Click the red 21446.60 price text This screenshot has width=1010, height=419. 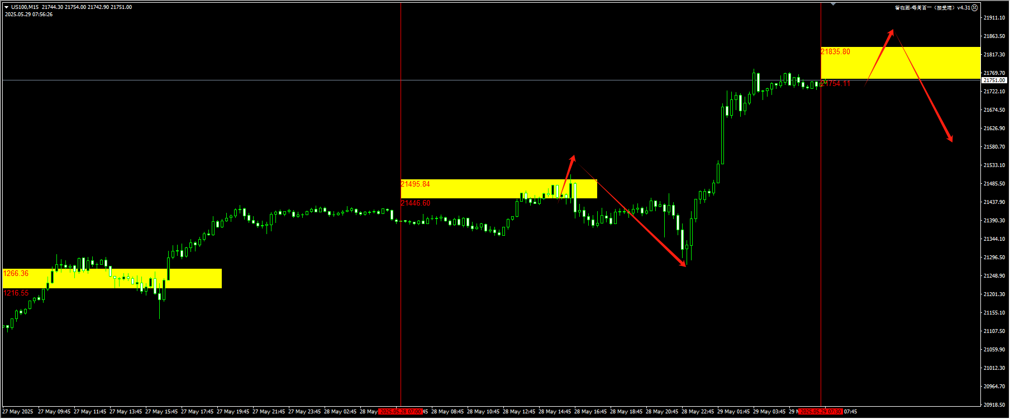pos(416,203)
